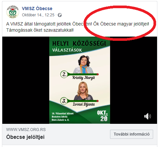160x147 pixels.
Task: Click the public globe privacy icon
Action: (x=60, y=15)
